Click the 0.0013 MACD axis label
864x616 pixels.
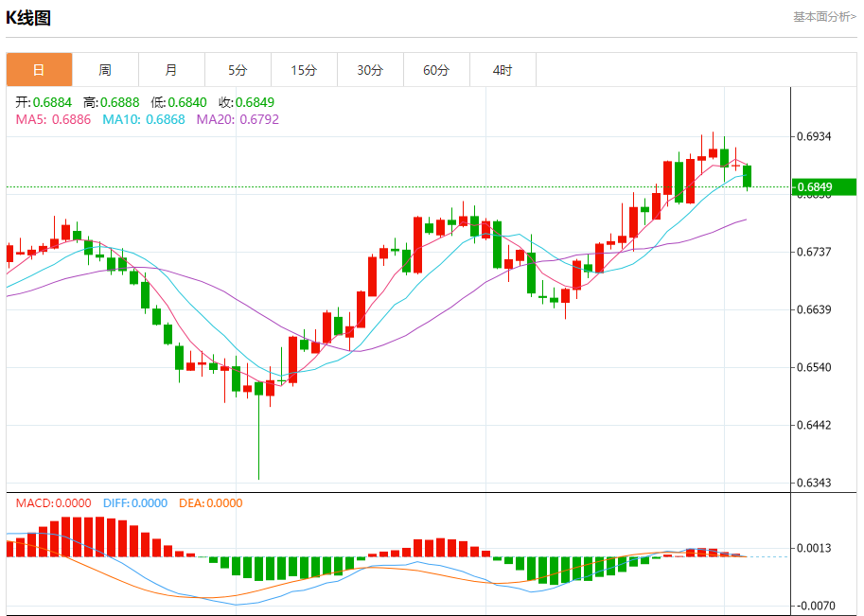coord(814,548)
